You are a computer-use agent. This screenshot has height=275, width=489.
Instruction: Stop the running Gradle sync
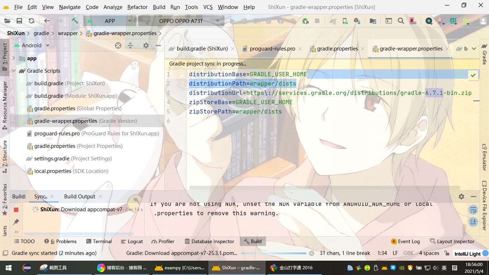[x=16, y=210]
